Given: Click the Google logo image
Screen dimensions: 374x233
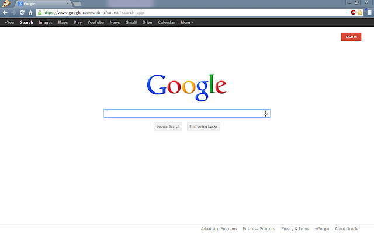Looking at the screenshot, I should (186, 87).
